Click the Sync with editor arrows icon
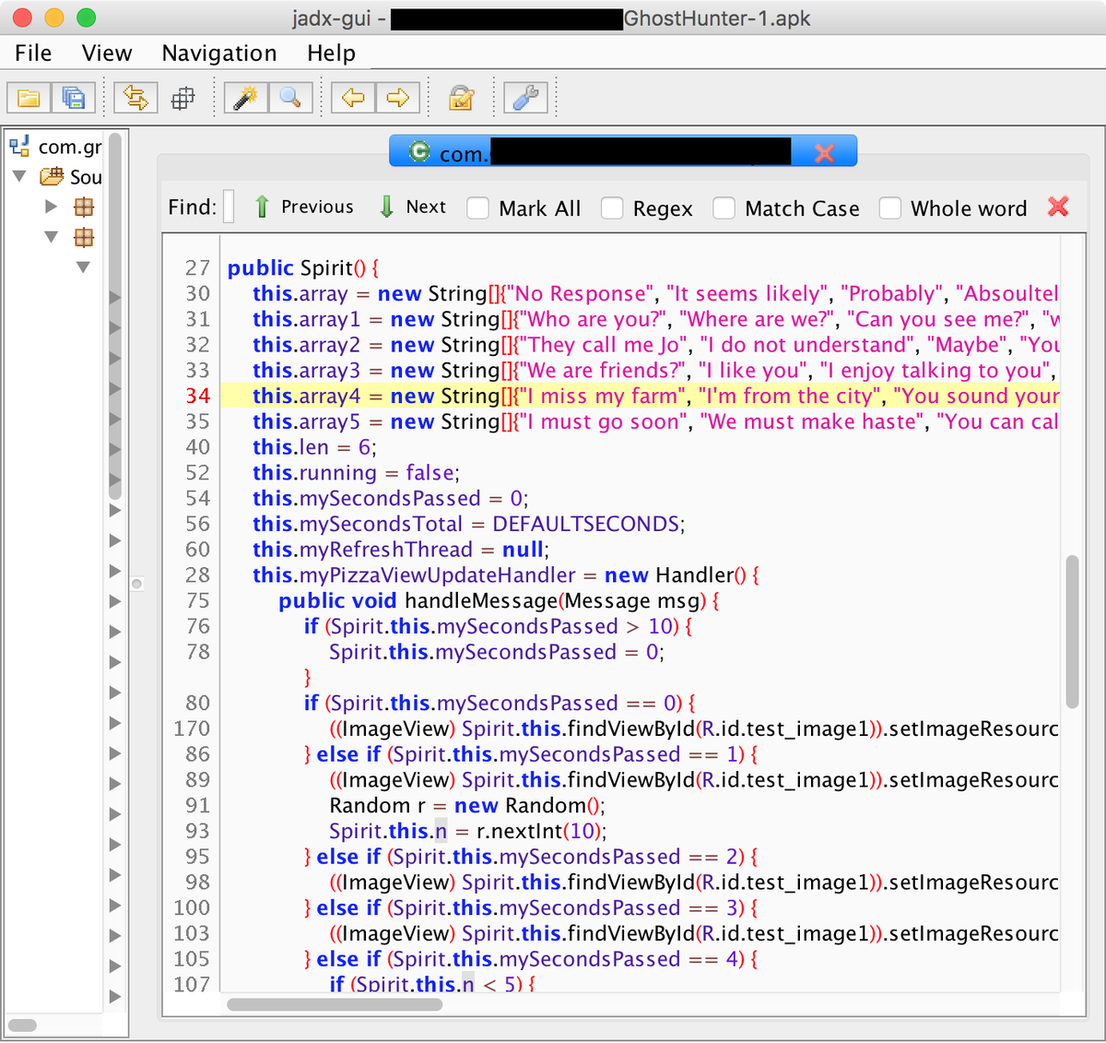The width and height of the screenshot is (1106, 1043). [136, 98]
